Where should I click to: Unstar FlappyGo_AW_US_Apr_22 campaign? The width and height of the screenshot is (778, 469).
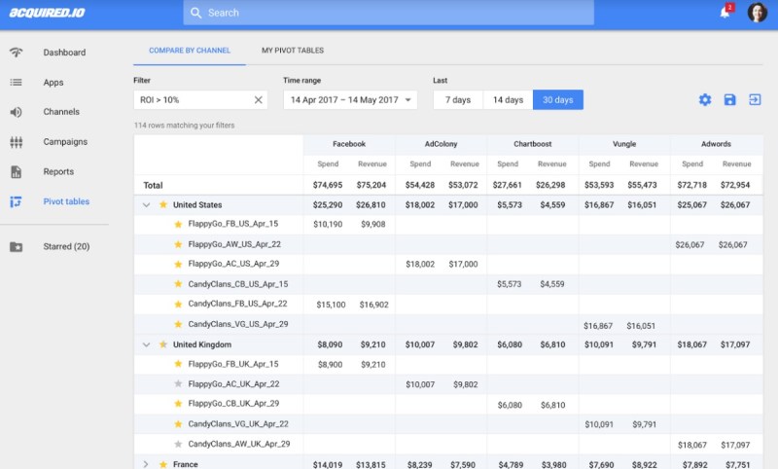178,244
